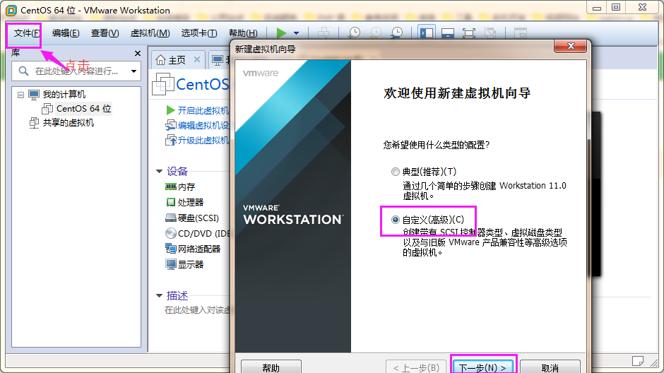664x373 pixels.
Task: Open the 帮助(H) menu
Action: pyautogui.click(x=243, y=33)
